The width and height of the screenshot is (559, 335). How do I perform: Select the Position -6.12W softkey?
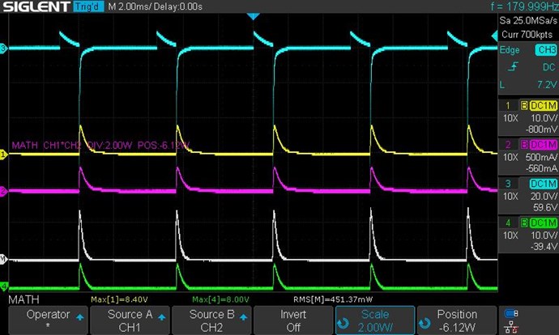point(457,320)
